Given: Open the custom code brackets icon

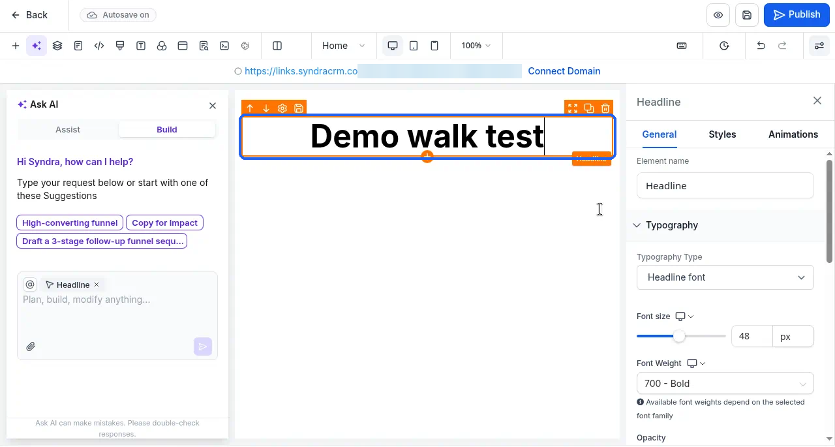Looking at the screenshot, I should 99,46.
